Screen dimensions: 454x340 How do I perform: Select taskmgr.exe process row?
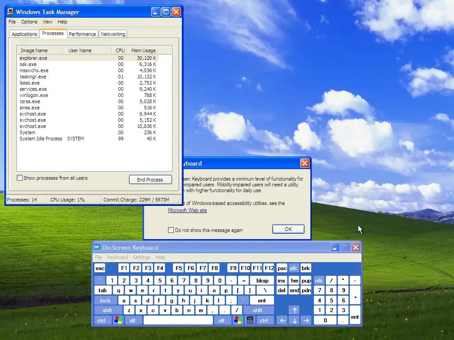[x=88, y=77]
